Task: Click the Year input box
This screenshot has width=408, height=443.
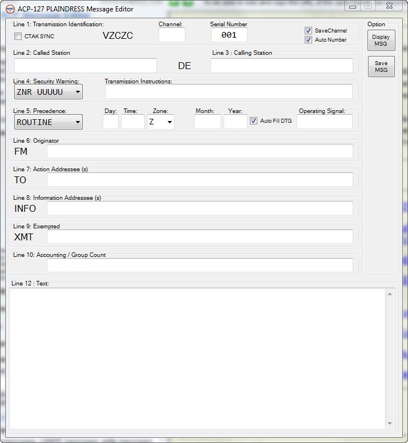Action: (x=236, y=122)
